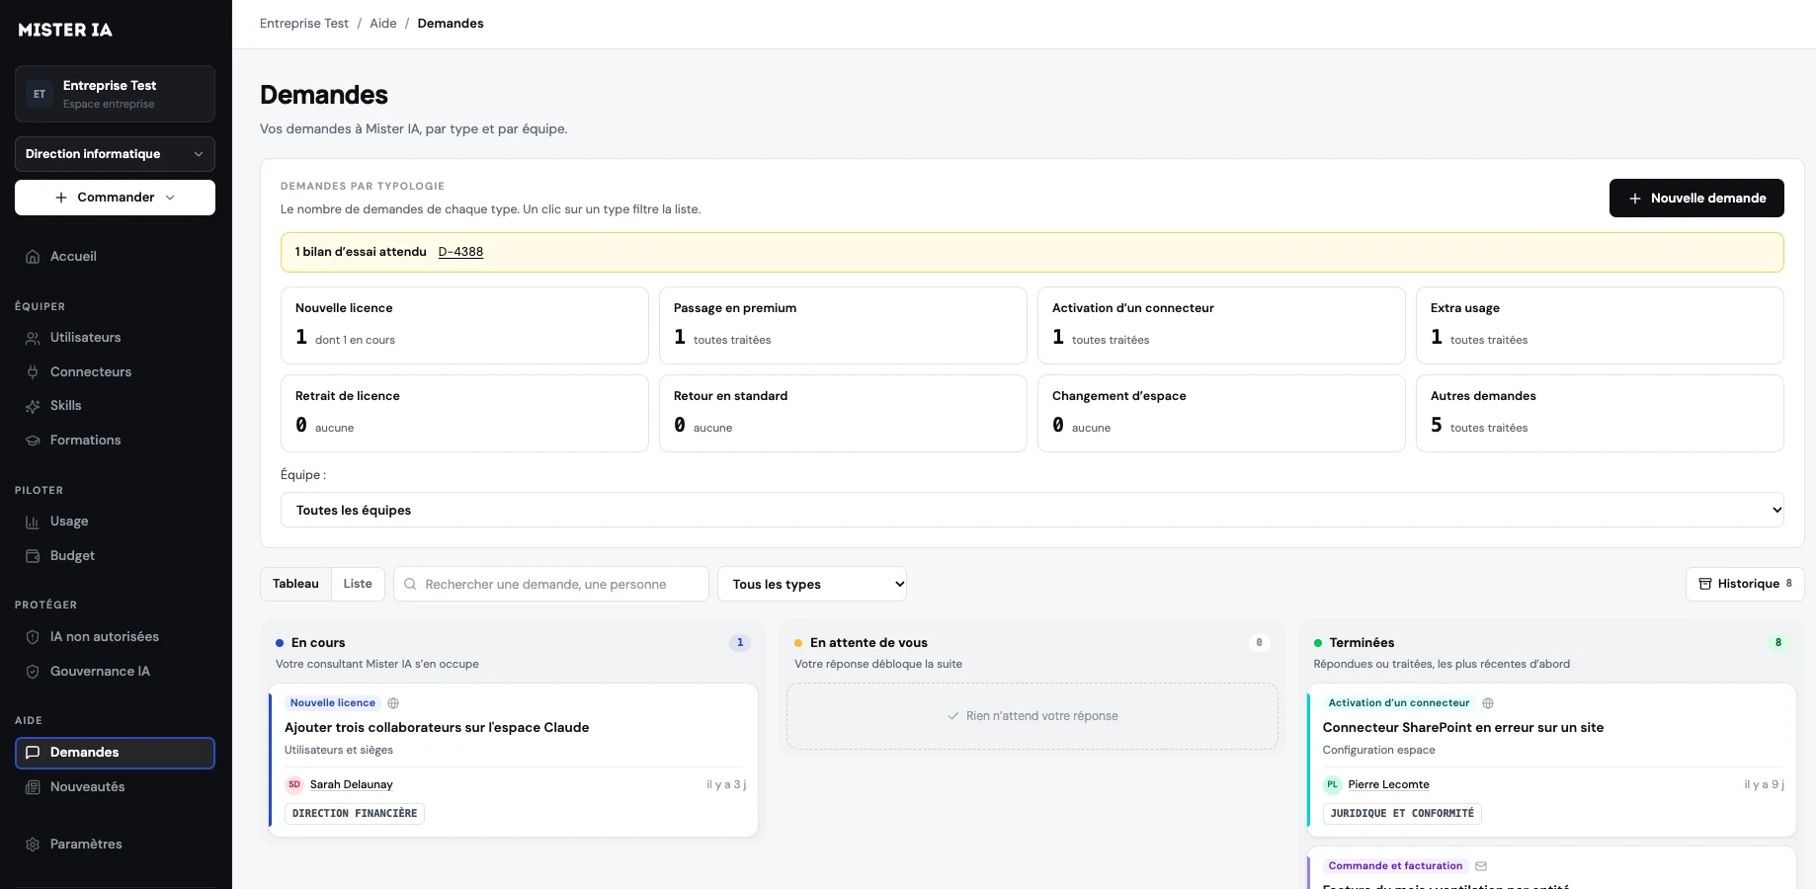Open Sarah Delaunay's profile link
Viewport: 1816px width, 889px height.
pos(352,784)
